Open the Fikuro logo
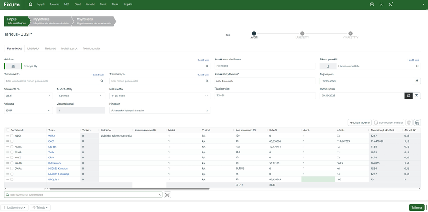 (x=12, y=4)
